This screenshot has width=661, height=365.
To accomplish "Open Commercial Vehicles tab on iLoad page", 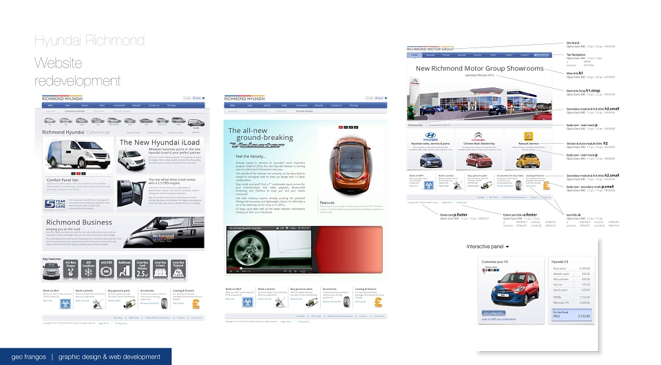I will point(74,112).
